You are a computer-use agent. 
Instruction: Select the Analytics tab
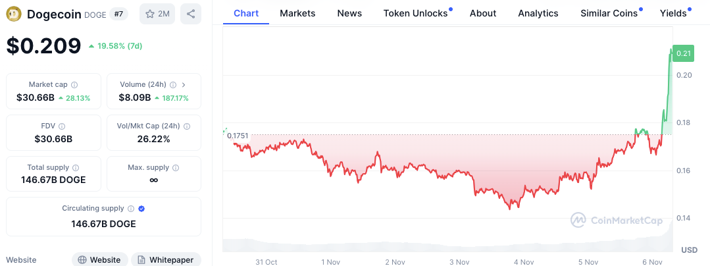tap(538, 13)
